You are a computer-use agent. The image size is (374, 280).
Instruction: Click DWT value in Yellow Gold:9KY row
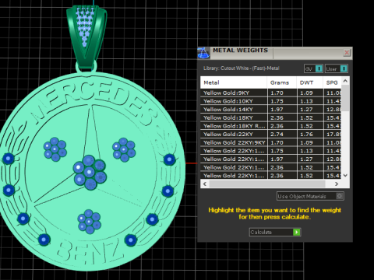[x=310, y=93]
